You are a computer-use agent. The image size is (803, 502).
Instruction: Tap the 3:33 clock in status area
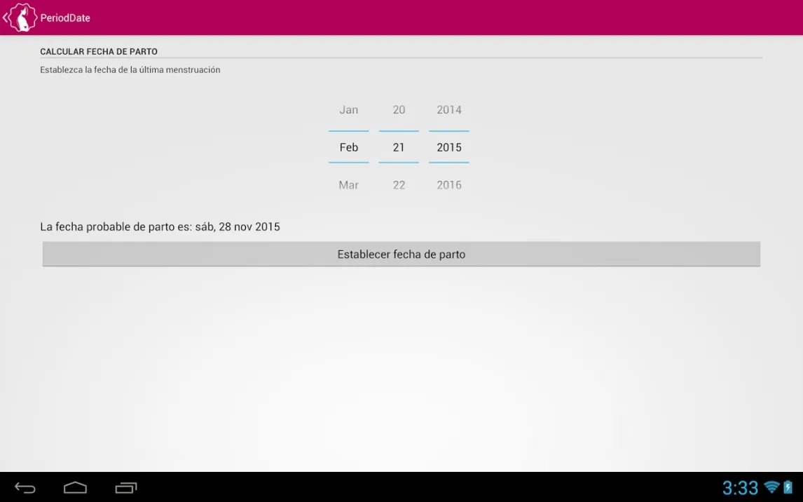click(x=740, y=487)
